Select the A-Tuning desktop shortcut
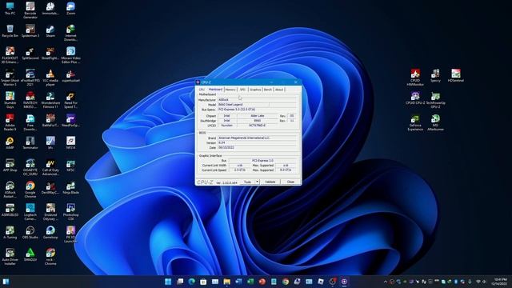This screenshot has width=512, height=288. (10, 233)
